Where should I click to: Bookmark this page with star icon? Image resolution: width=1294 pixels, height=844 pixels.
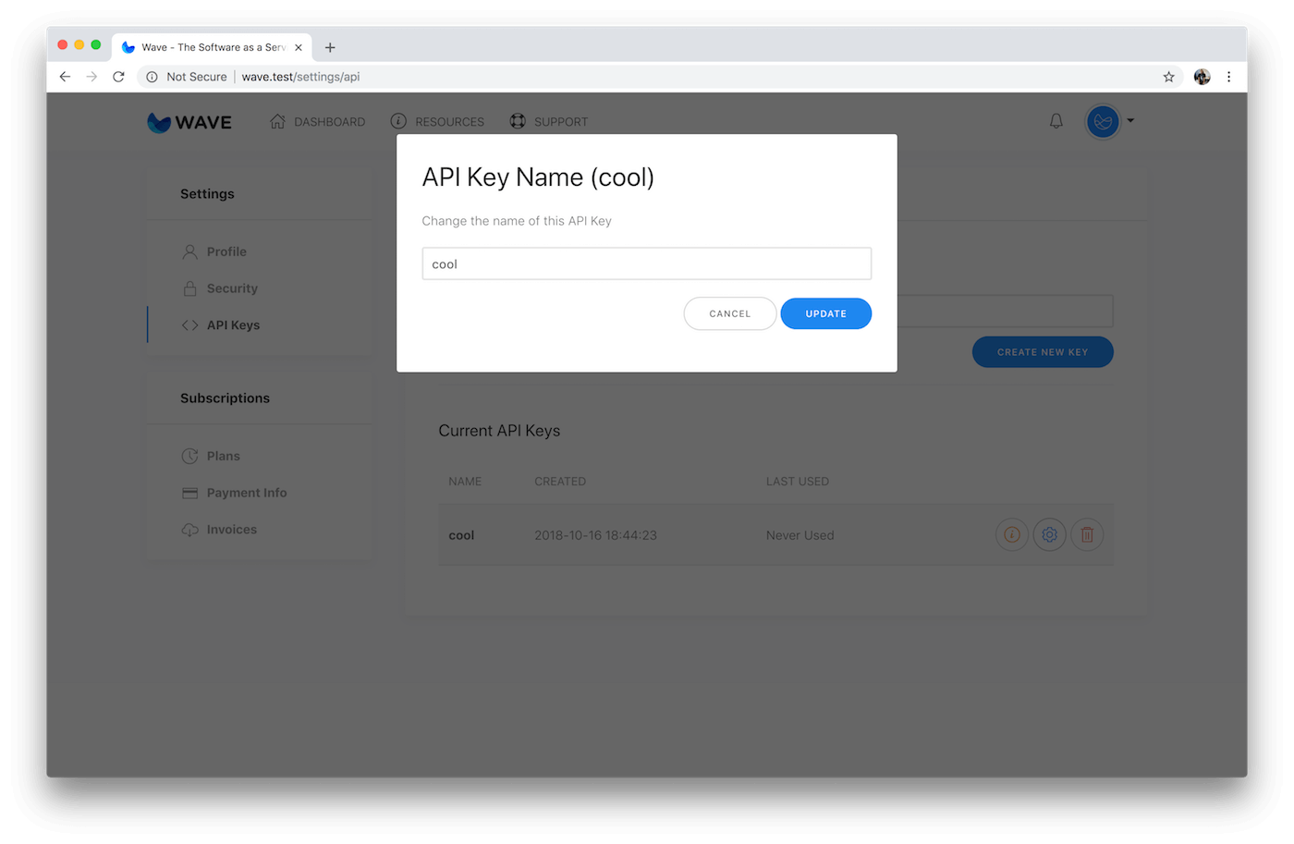(x=1168, y=77)
